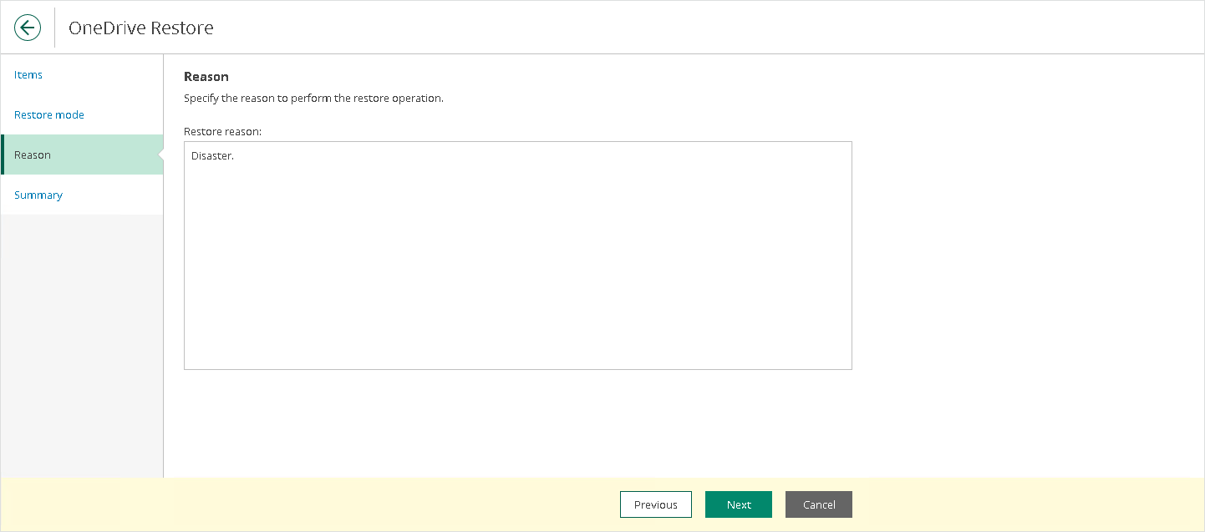Click the back arrow icon
The width and height of the screenshot is (1205, 532).
pos(28,28)
